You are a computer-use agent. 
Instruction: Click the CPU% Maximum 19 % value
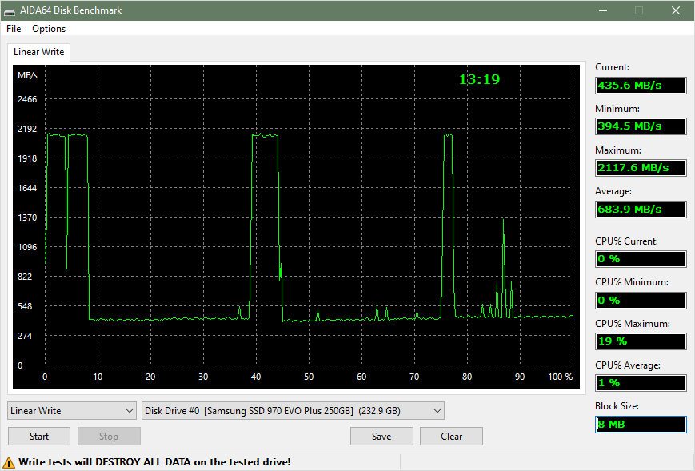pyautogui.click(x=641, y=341)
